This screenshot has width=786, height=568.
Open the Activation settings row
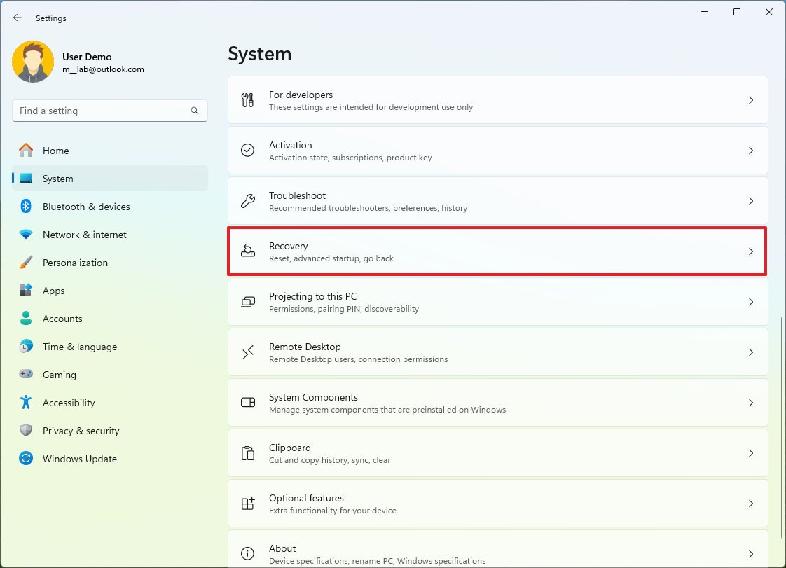coord(497,151)
